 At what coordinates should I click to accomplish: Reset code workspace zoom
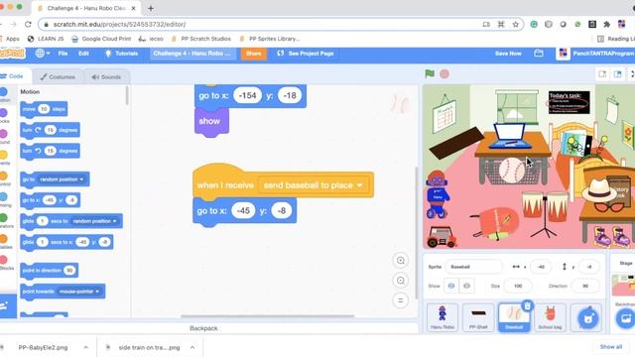click(401, 300)
